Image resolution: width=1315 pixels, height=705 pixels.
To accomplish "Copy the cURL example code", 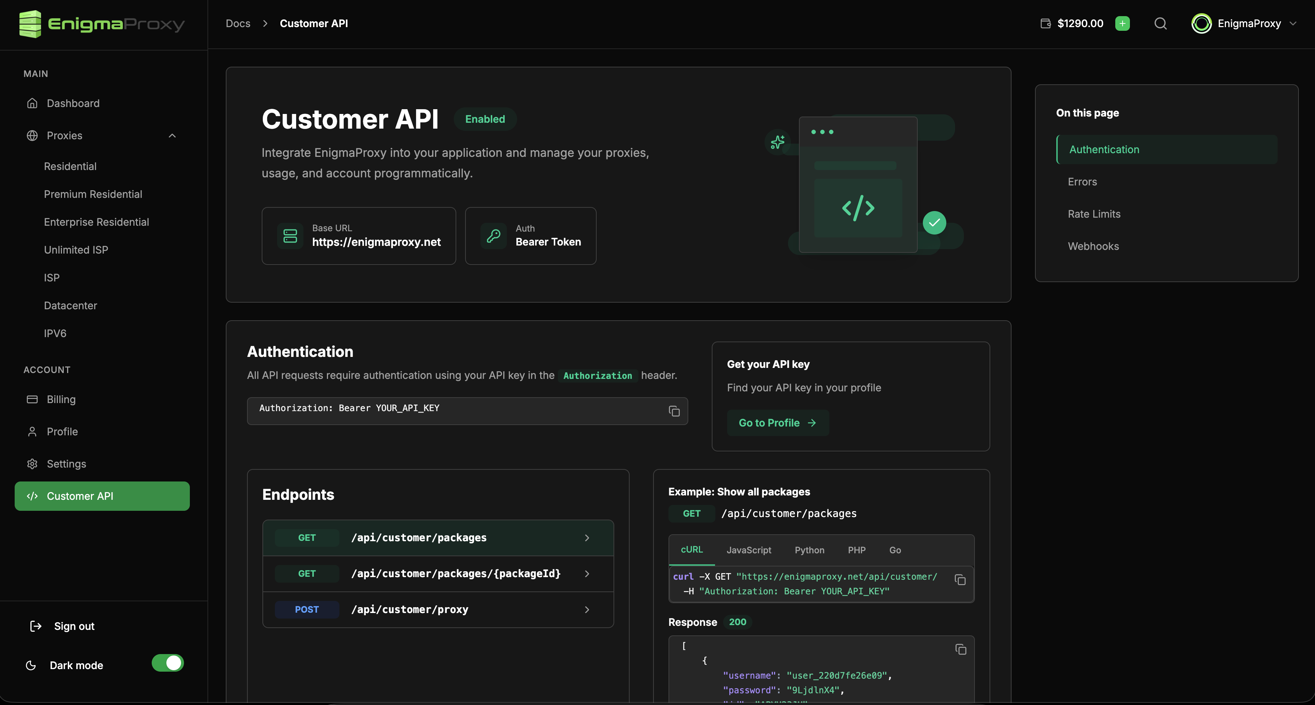I will [x=960, y=579].
